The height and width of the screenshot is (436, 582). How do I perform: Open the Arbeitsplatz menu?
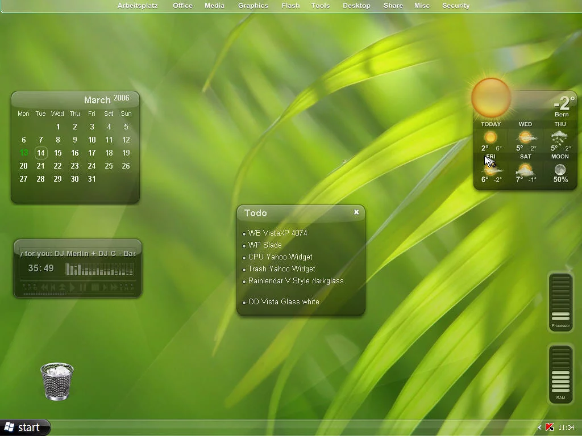pos(139,6)
